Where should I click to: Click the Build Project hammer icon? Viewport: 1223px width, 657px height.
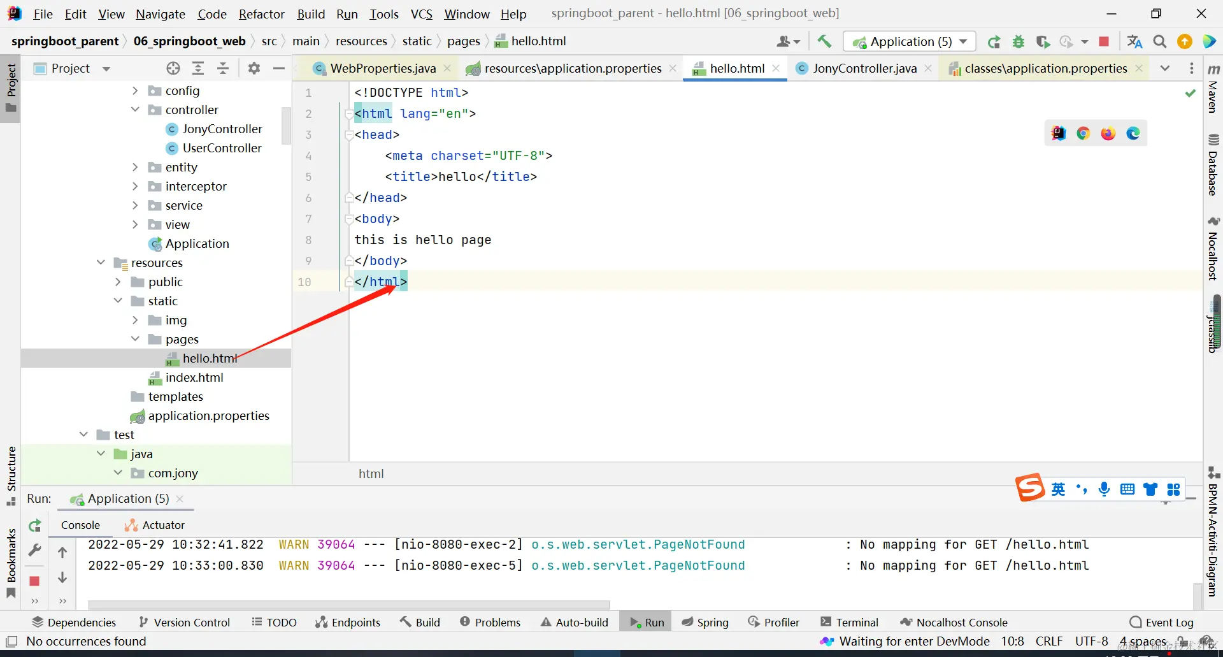coord(824,41)
